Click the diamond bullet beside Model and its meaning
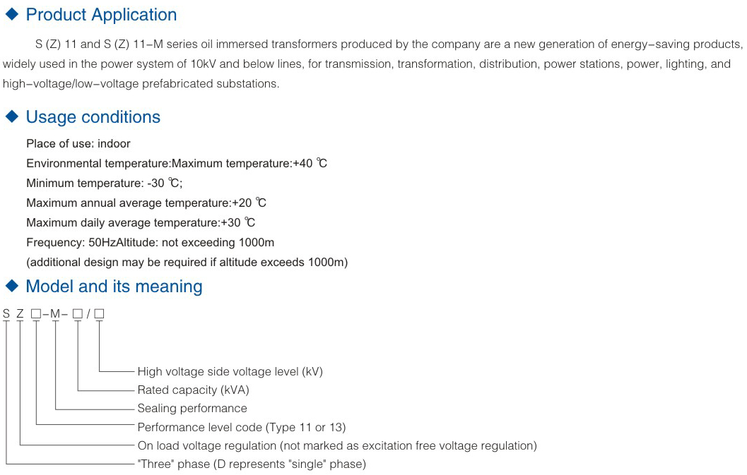This screenshot has width=747, height=475. coord(12,286)
